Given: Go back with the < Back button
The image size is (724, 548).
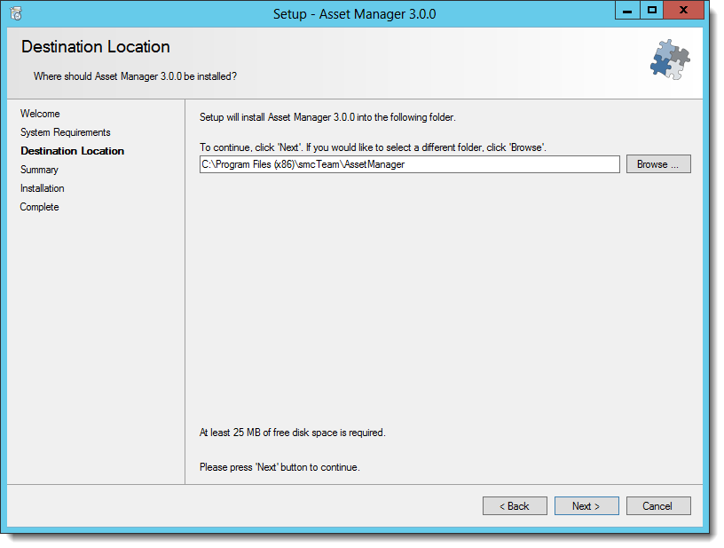Looking at the screenshot, I should (515, 506).
